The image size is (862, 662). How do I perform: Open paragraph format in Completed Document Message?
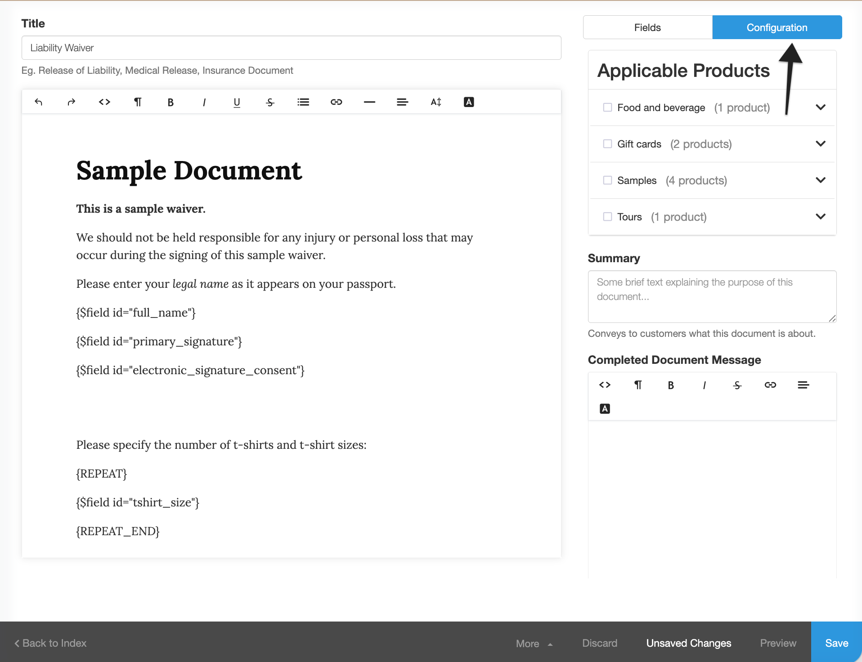pyautogui.click(x=638, y=385)
